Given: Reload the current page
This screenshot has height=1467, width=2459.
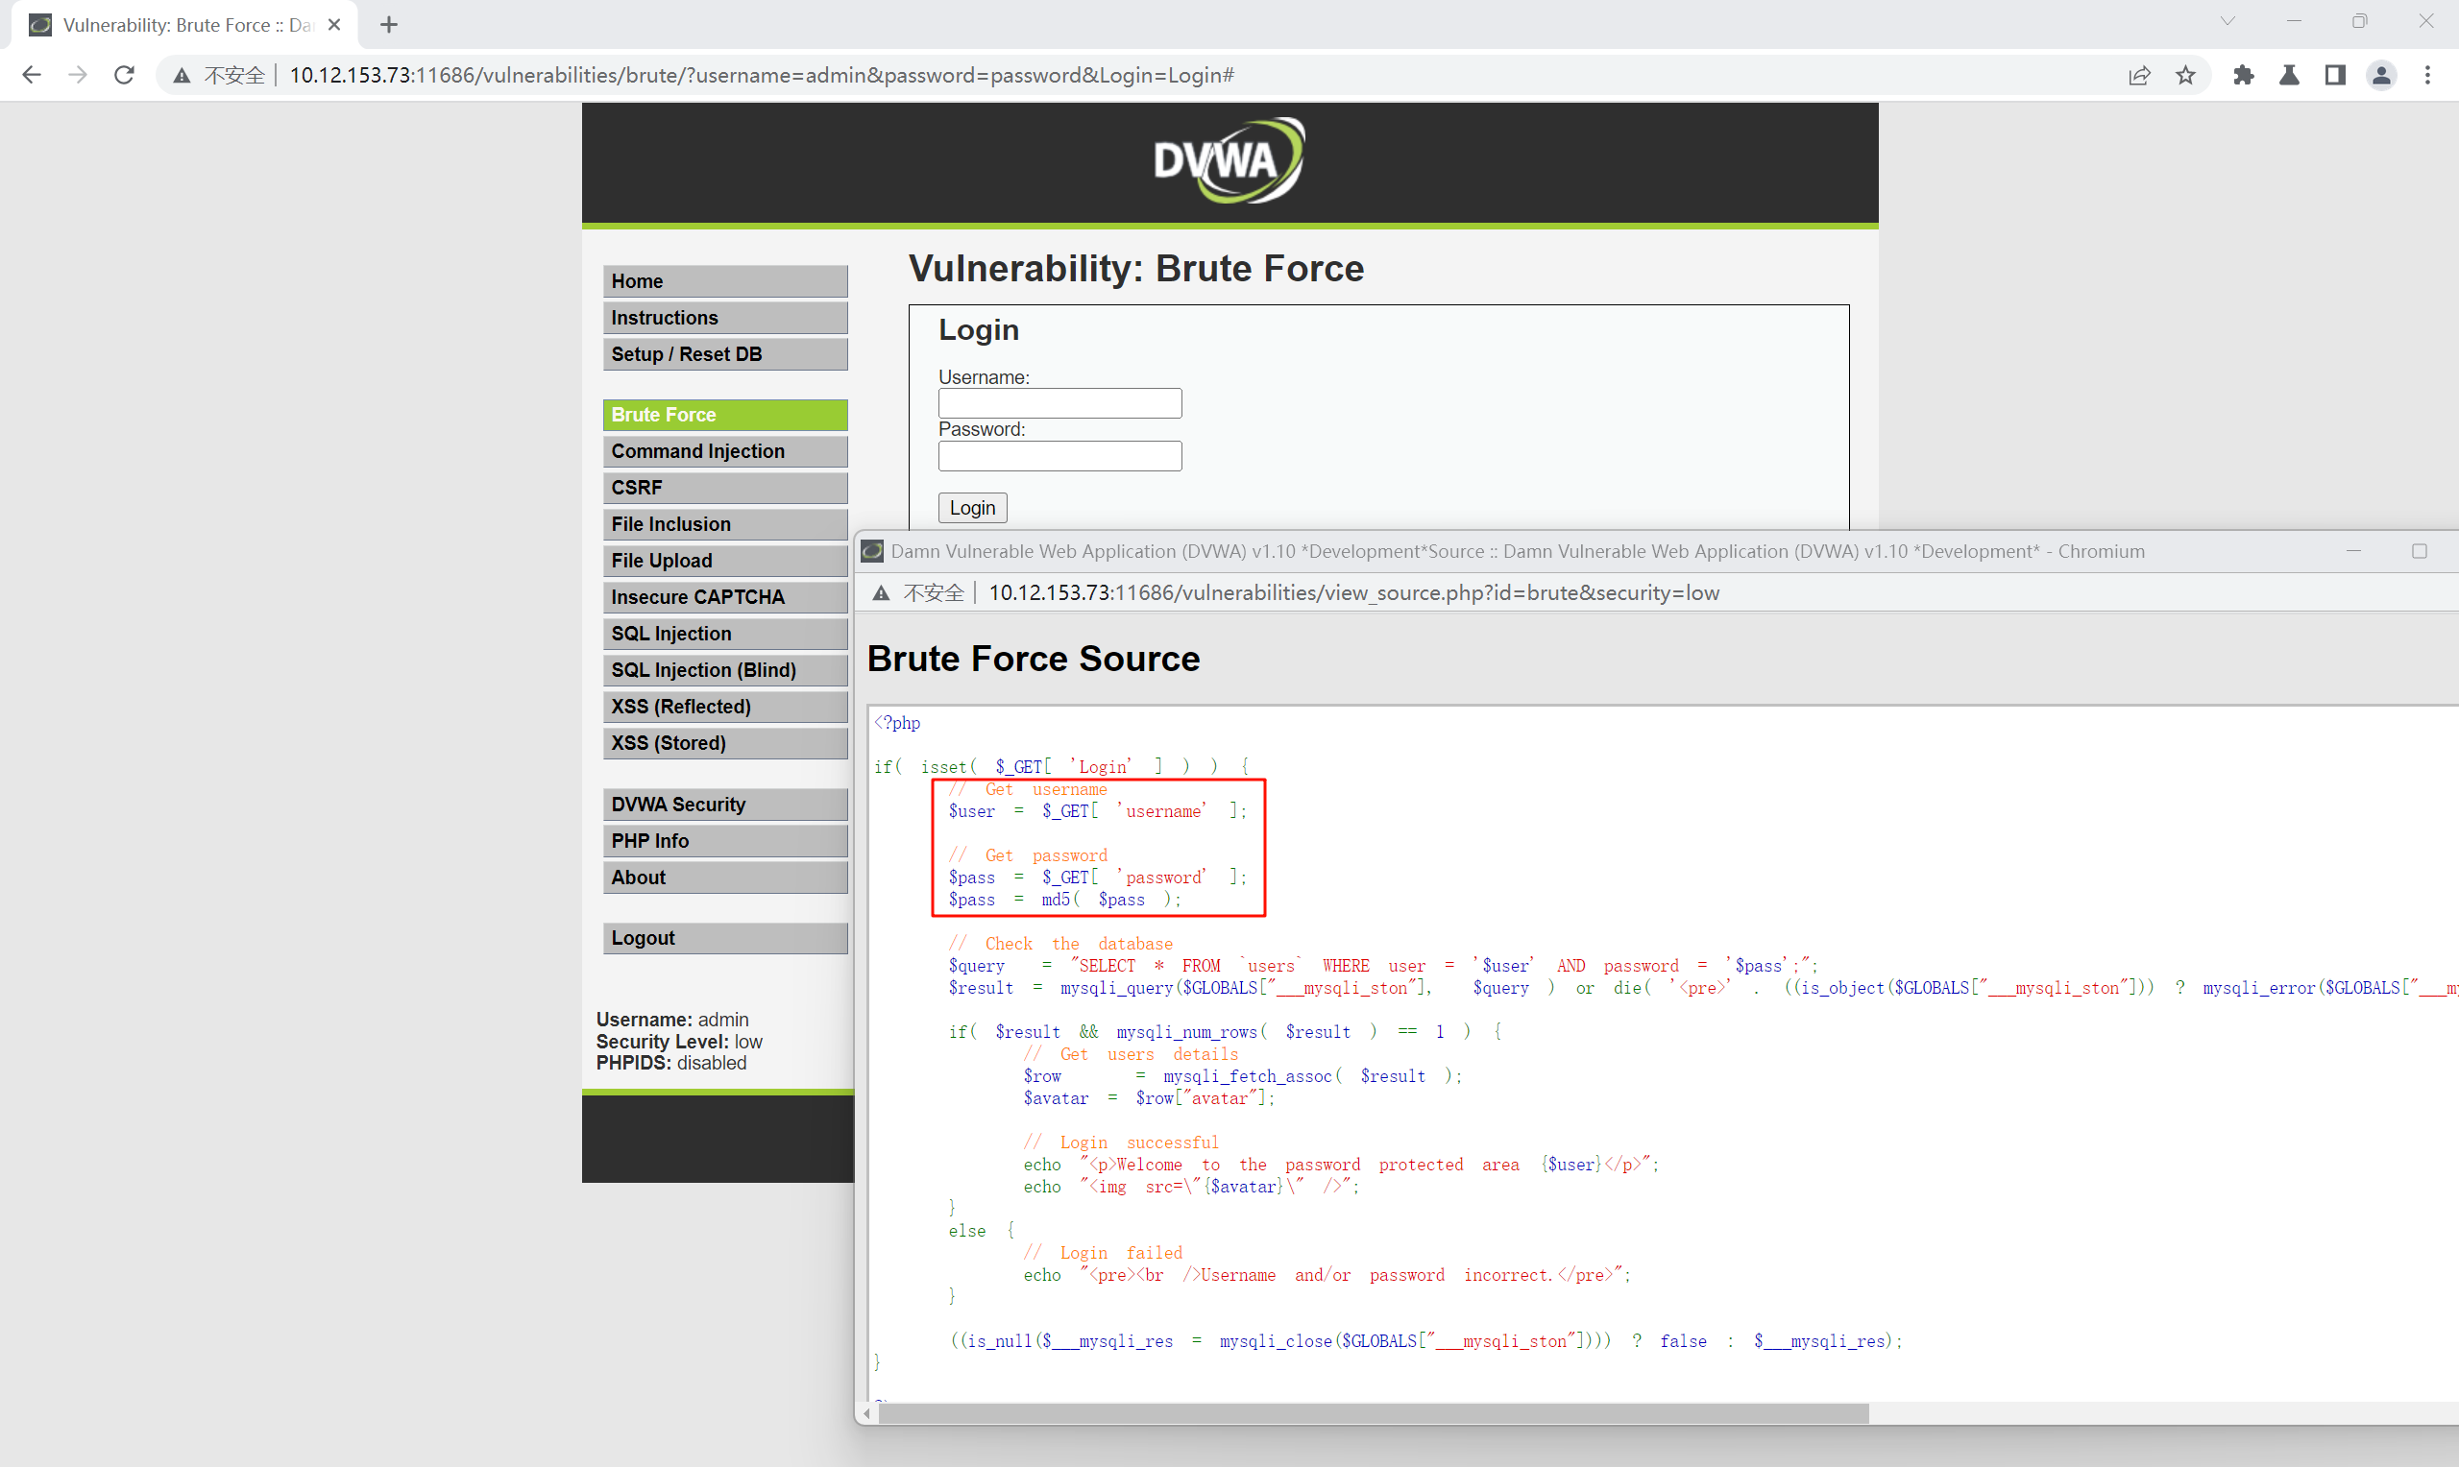Looking at the screenshot, I should click(125, 75).
